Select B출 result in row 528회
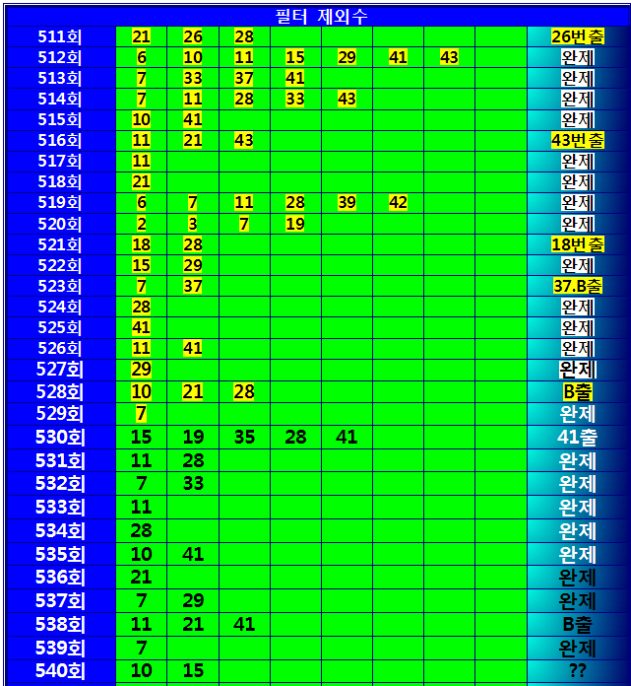Image resolution: width=631 pixels, height=686 pixels. coord(578,391)
